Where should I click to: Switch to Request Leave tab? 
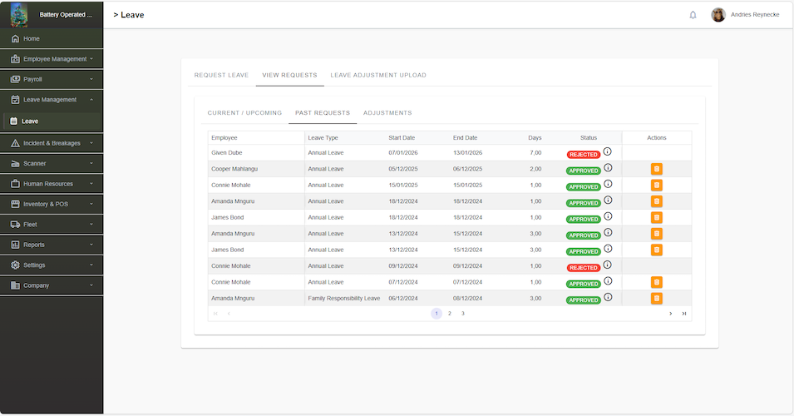click(x=221, y=75)
